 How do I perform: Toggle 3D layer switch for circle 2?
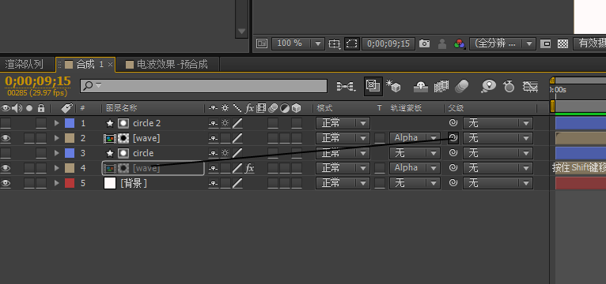point(297,123)
